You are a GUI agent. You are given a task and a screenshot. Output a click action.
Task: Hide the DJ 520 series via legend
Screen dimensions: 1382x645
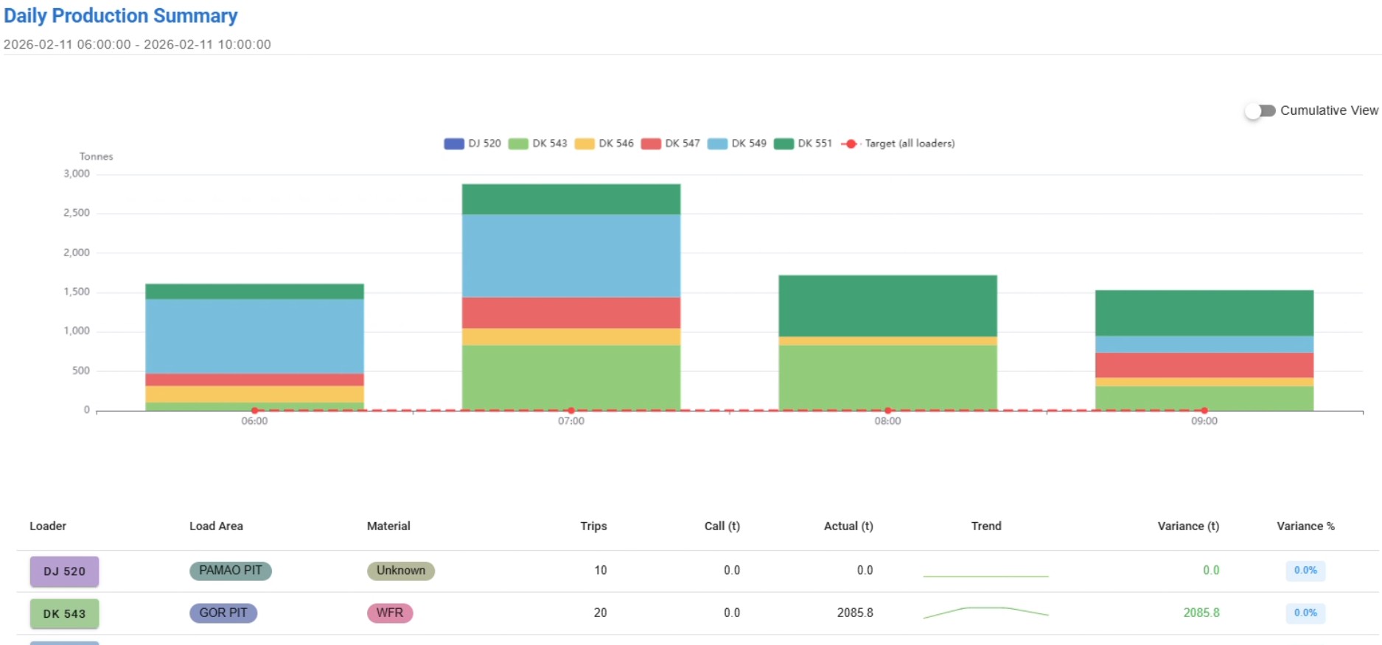[454, 144]
